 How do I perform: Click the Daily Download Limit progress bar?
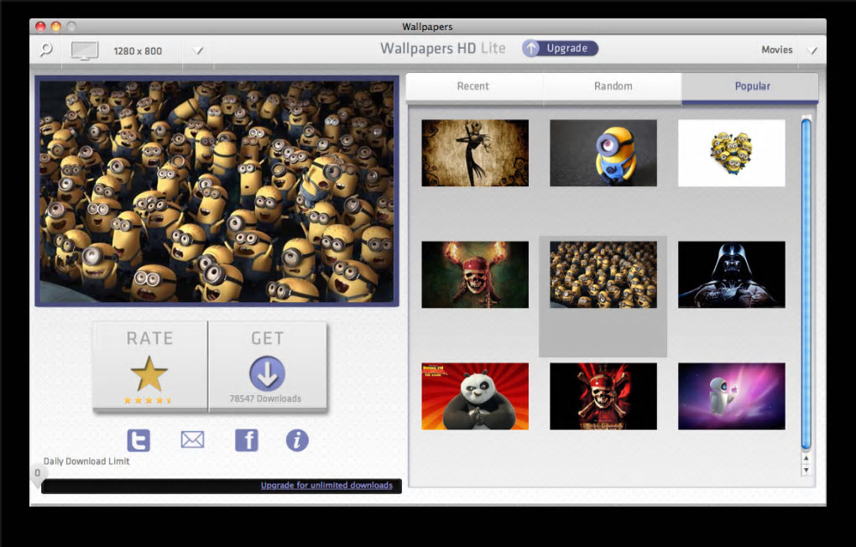[x=222, y=486]
